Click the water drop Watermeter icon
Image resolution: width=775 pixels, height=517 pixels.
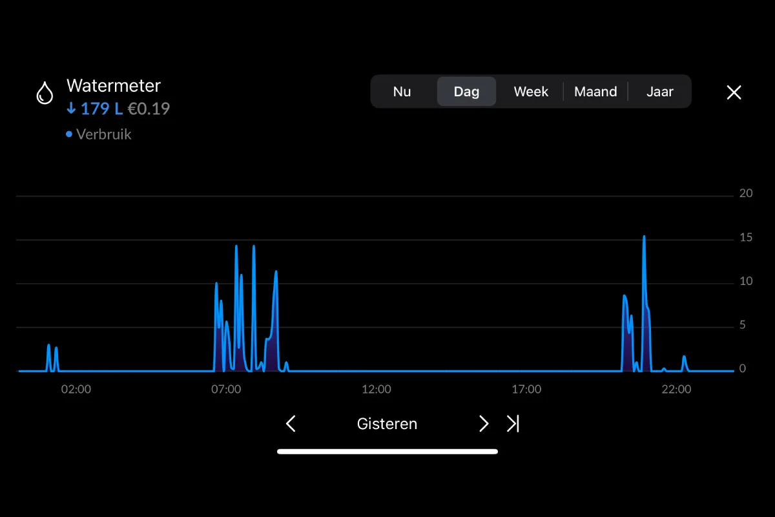[44, 92]
